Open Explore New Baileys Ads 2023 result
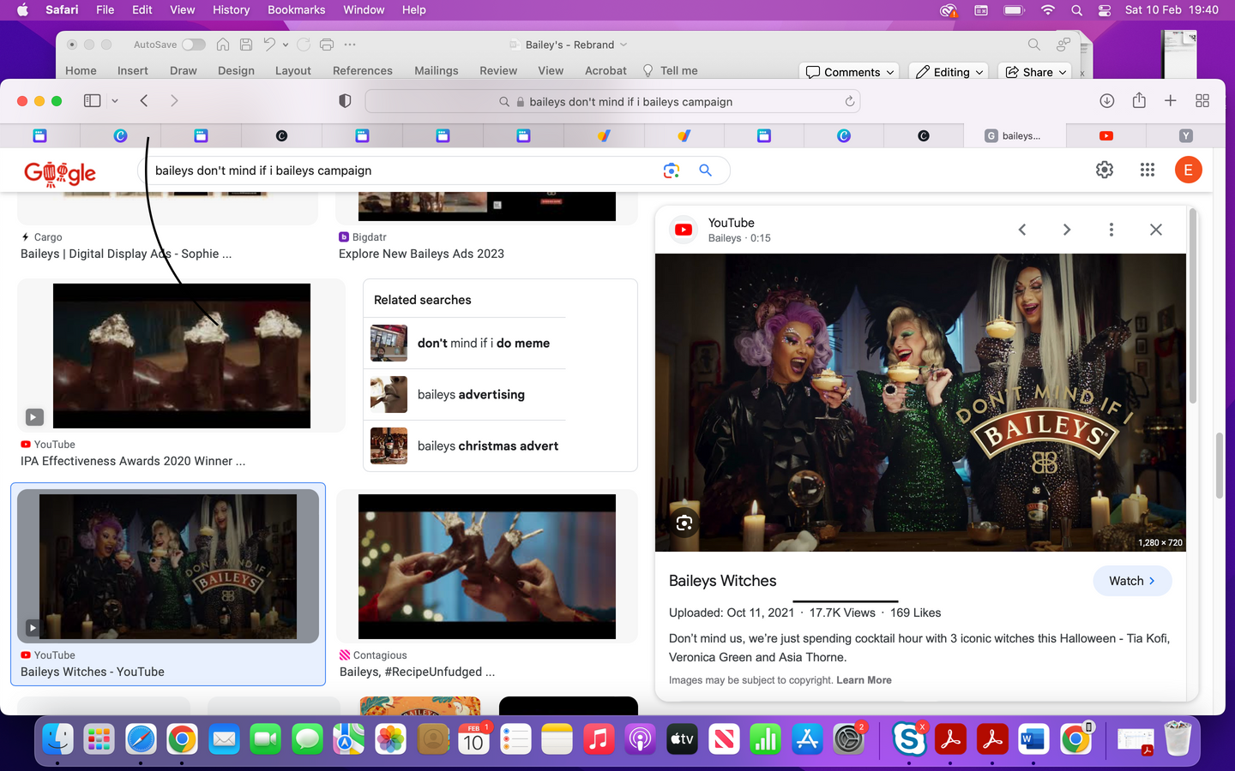Screen dimensions: 1235x771 [421, 254]
